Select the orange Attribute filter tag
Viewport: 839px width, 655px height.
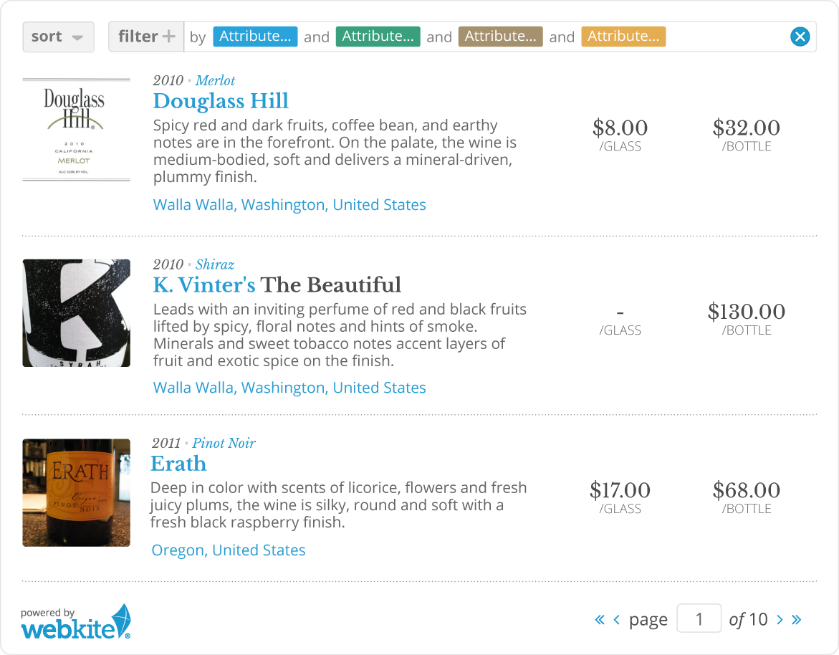point(623,37)
